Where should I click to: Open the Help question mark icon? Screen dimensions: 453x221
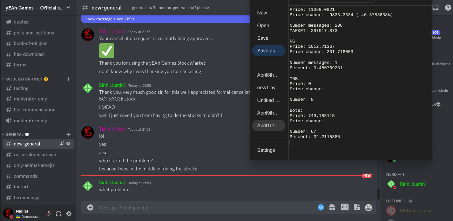tap(448, 7)
